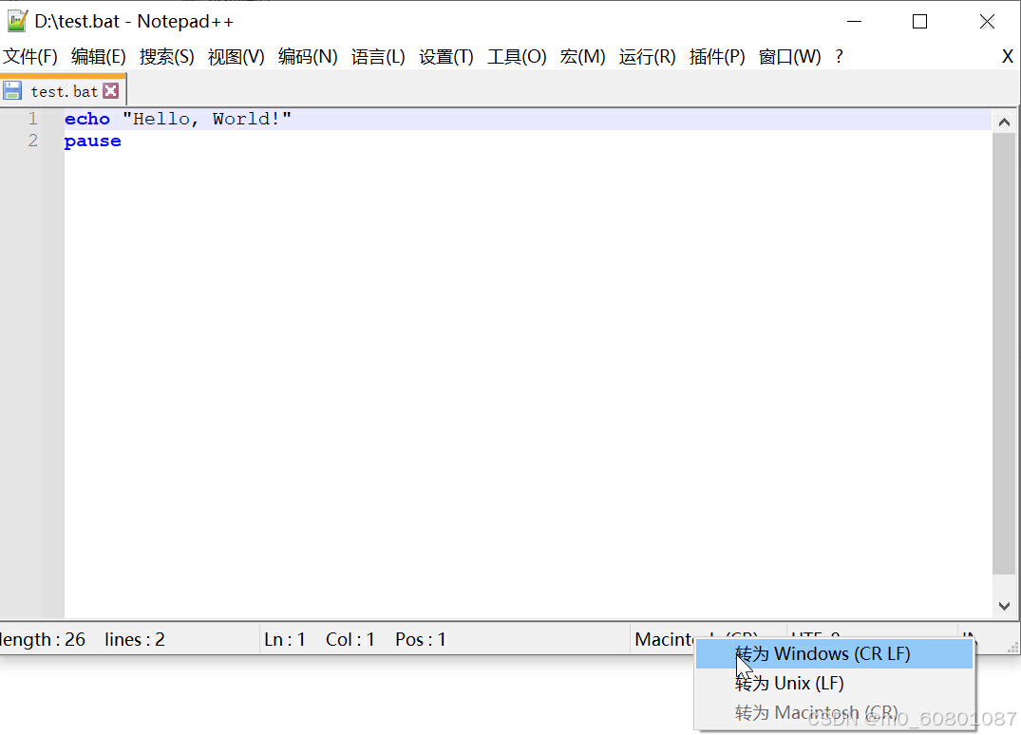The image size is (1021, 735).
Task: Click line number 2 in the margin
Action: (x=32, y=140)
